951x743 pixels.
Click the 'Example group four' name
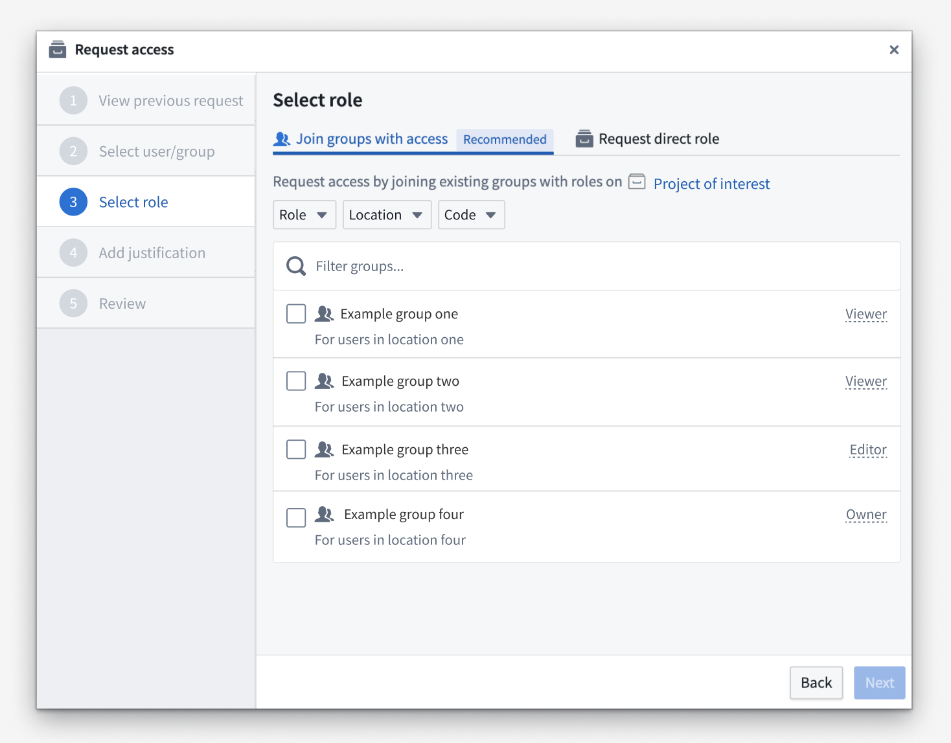[x=404, y=515]
